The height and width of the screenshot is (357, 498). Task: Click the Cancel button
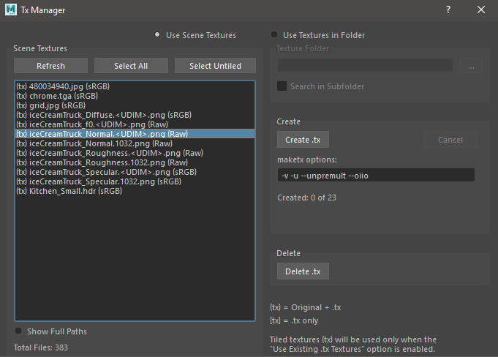pos(450,140)
